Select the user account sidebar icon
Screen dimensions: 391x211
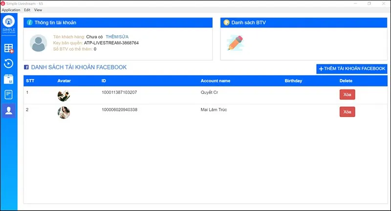(9, 110)
